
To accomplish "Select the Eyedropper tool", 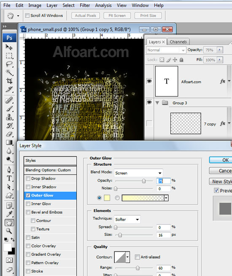I will [x=9, y=214].
